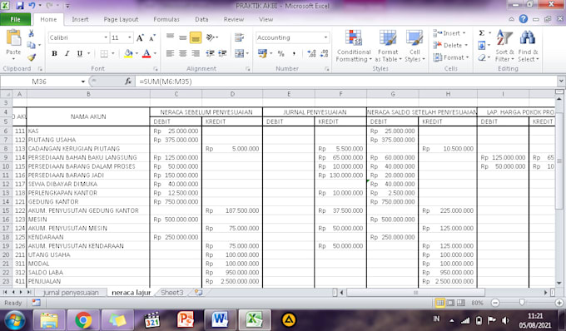566x331 pixels.
Task: Open Find & Select binoculars
Action: pos(528,46)
